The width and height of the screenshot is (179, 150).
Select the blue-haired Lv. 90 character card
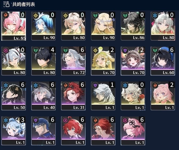click(x=43, y=26)
